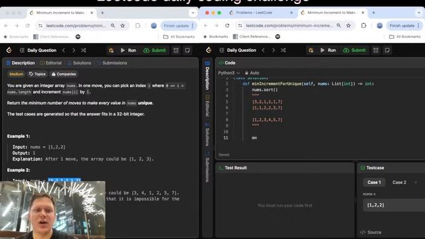The height and width of the screenshot is (239, 425).
Task: Go to next question in right window
Action: click(273, 50)
